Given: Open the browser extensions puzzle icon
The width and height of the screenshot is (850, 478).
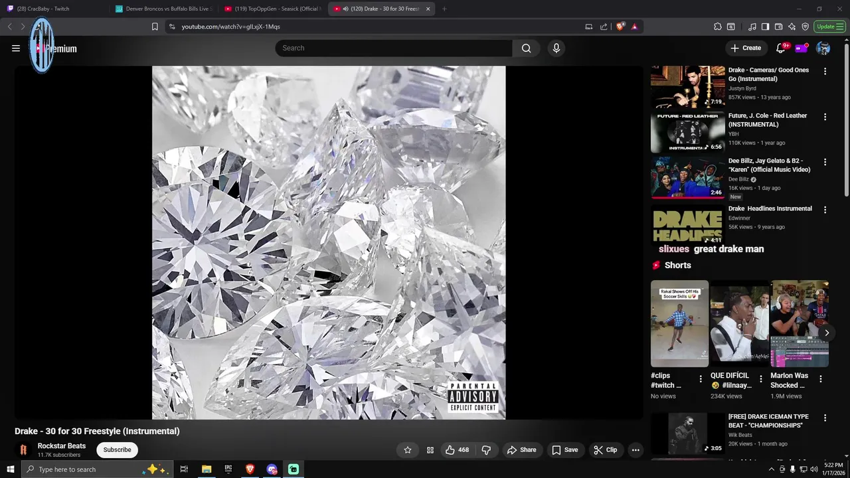Looking at the screenshot, I should [718, 27].
